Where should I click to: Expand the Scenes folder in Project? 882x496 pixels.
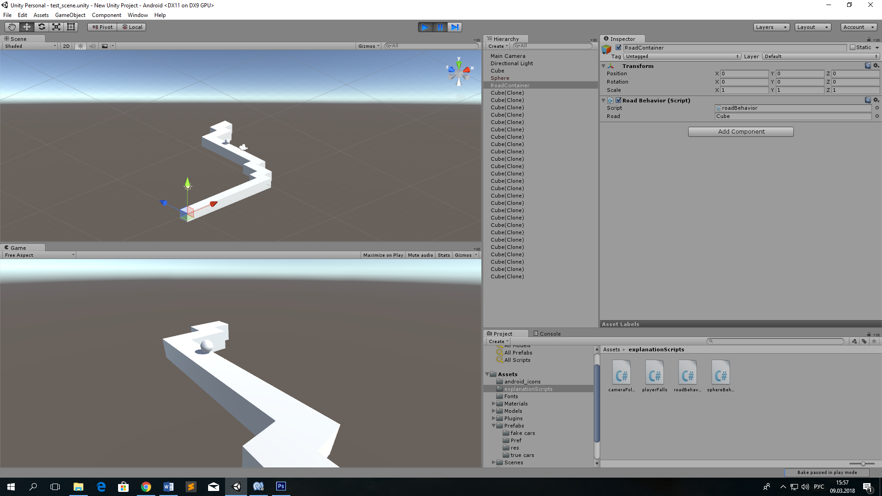tap(494, 462)
